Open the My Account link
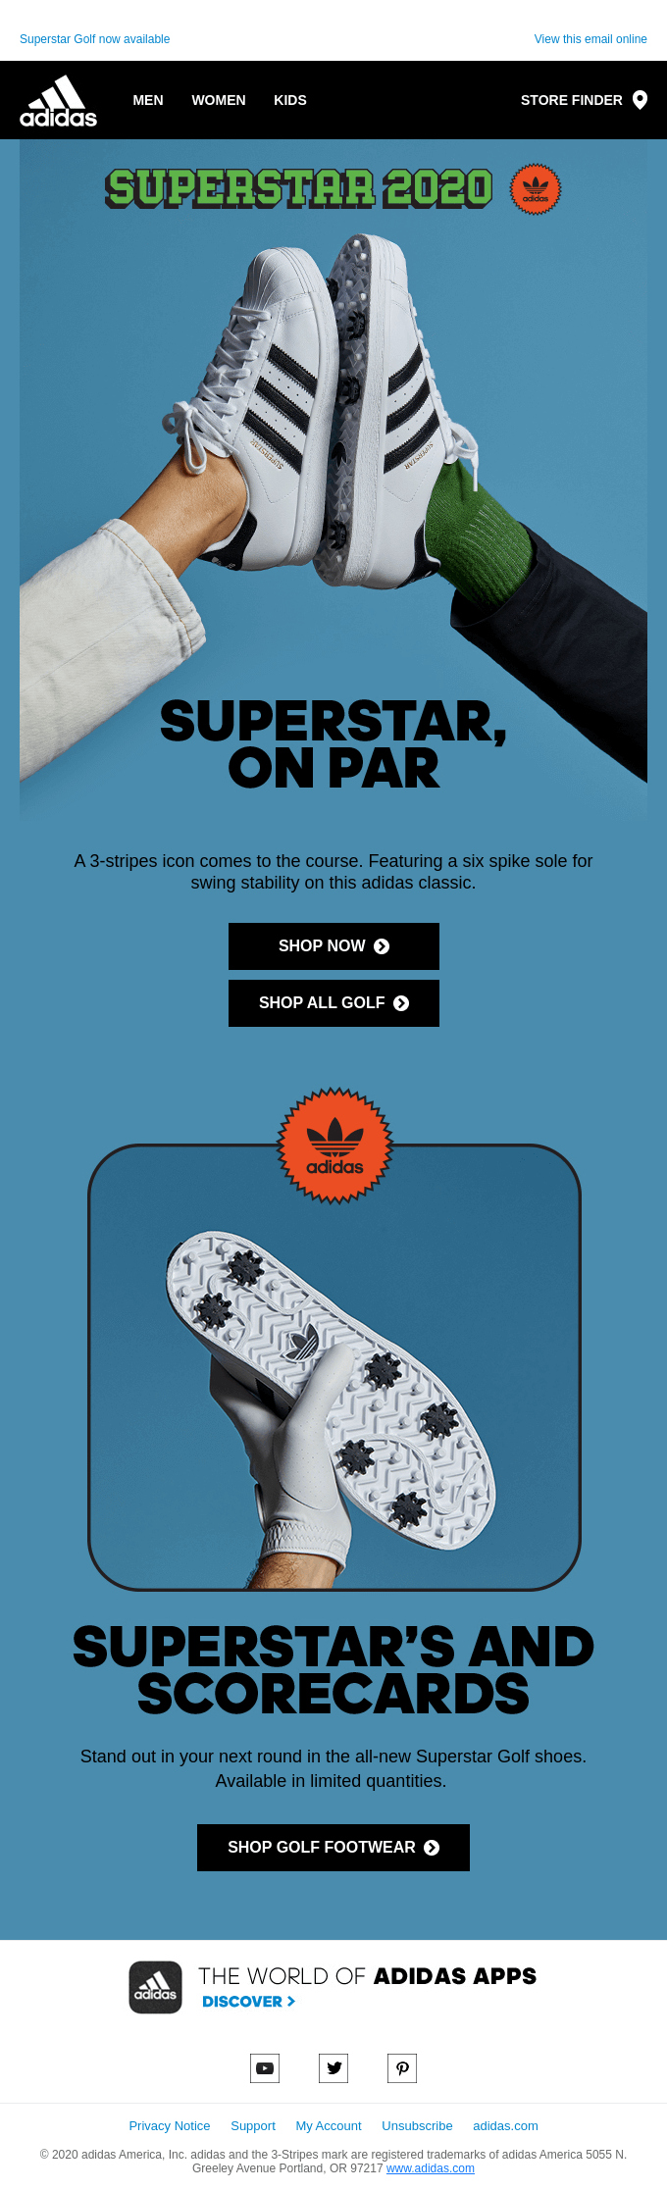Screen dimensions: 667x2190 329,2126
